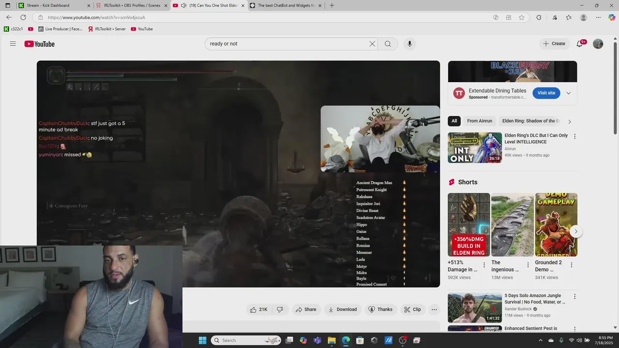Start voice search with the microphone
Screen dimensions: 619x348
pos(410,43)
